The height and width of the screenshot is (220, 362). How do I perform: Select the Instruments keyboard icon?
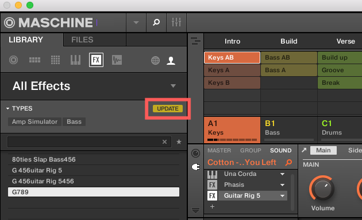(75, 60)
